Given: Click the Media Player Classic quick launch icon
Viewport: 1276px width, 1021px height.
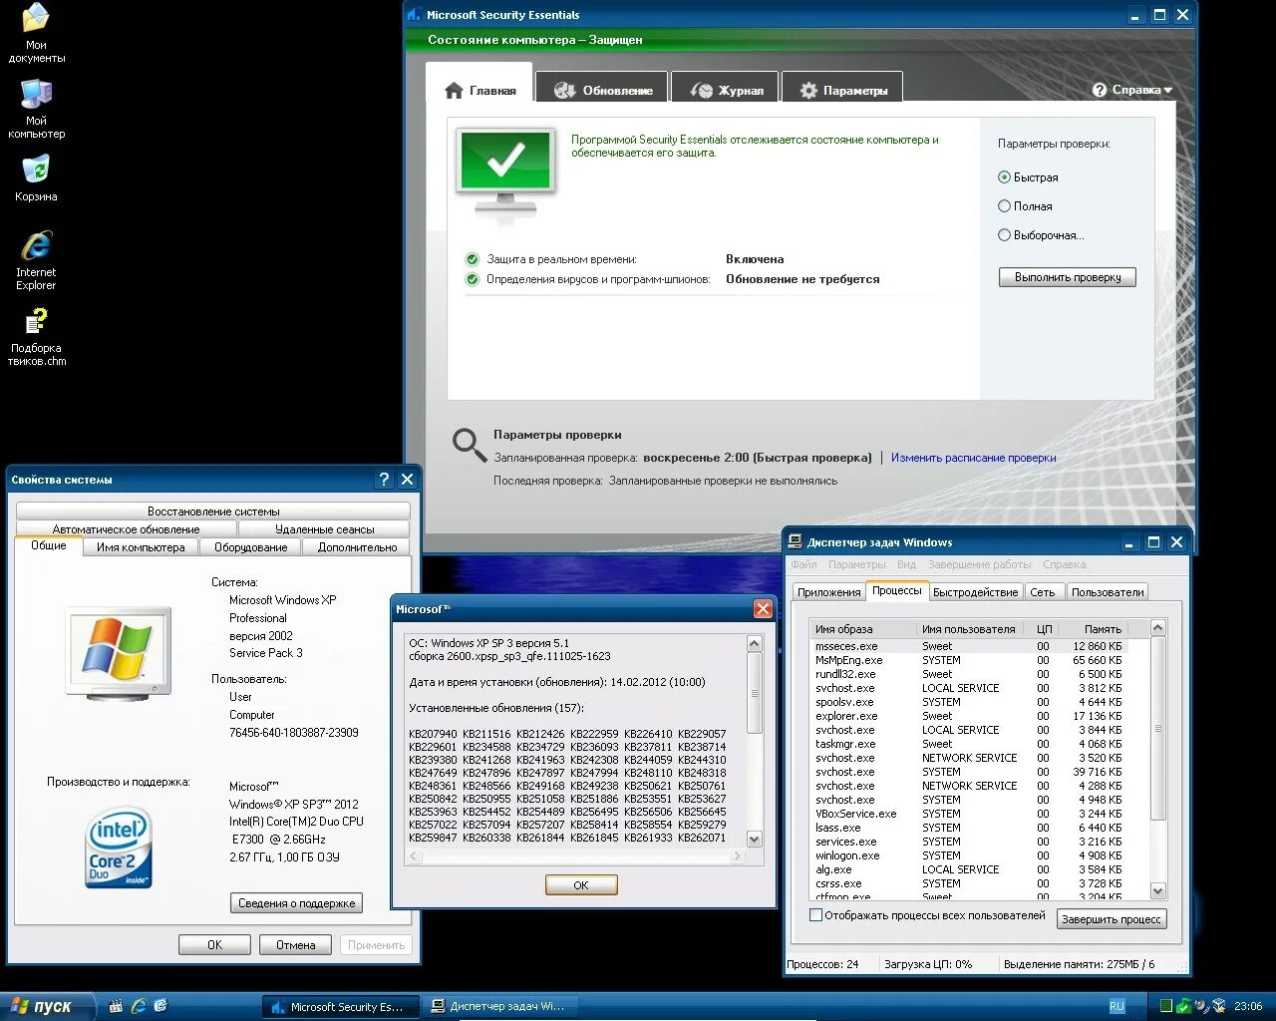Looking at the screenshot, I should (116, 1006).
